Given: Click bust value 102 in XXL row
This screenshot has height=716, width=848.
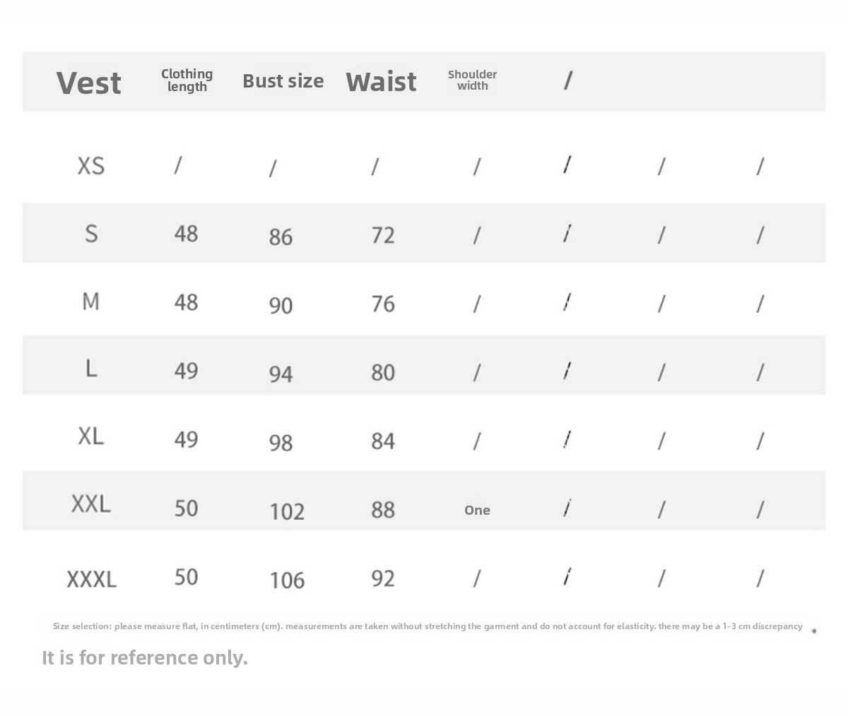Looking at the screenshot, I should [287, 511].
